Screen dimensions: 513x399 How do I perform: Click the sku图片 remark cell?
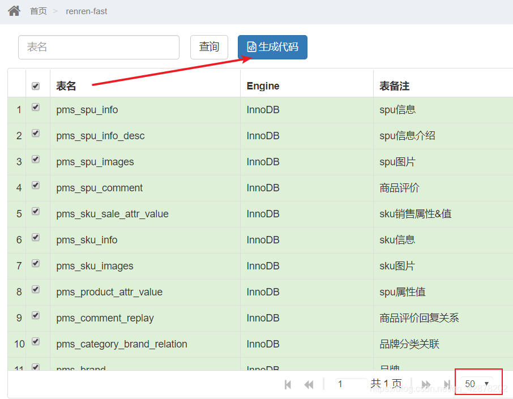[x=443, y=266]
